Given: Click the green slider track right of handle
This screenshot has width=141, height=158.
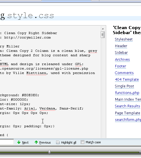Looking at the screenshot, I should click(95, 152).
